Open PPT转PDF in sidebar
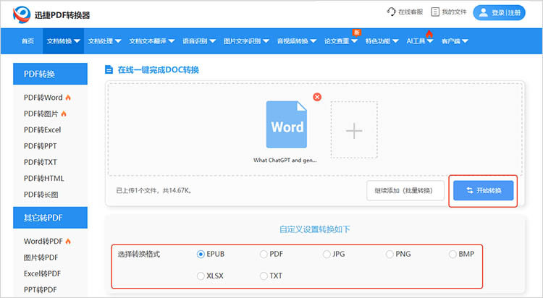 click(40, 290)
